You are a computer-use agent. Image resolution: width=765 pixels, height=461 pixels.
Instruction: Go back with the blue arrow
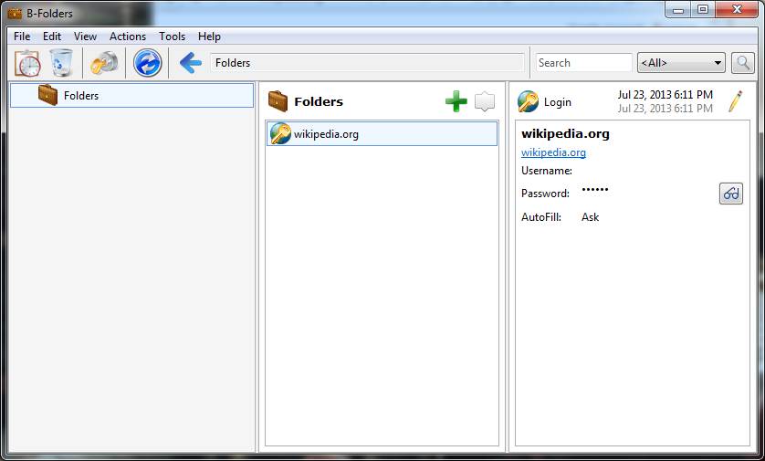click(190, 63)
